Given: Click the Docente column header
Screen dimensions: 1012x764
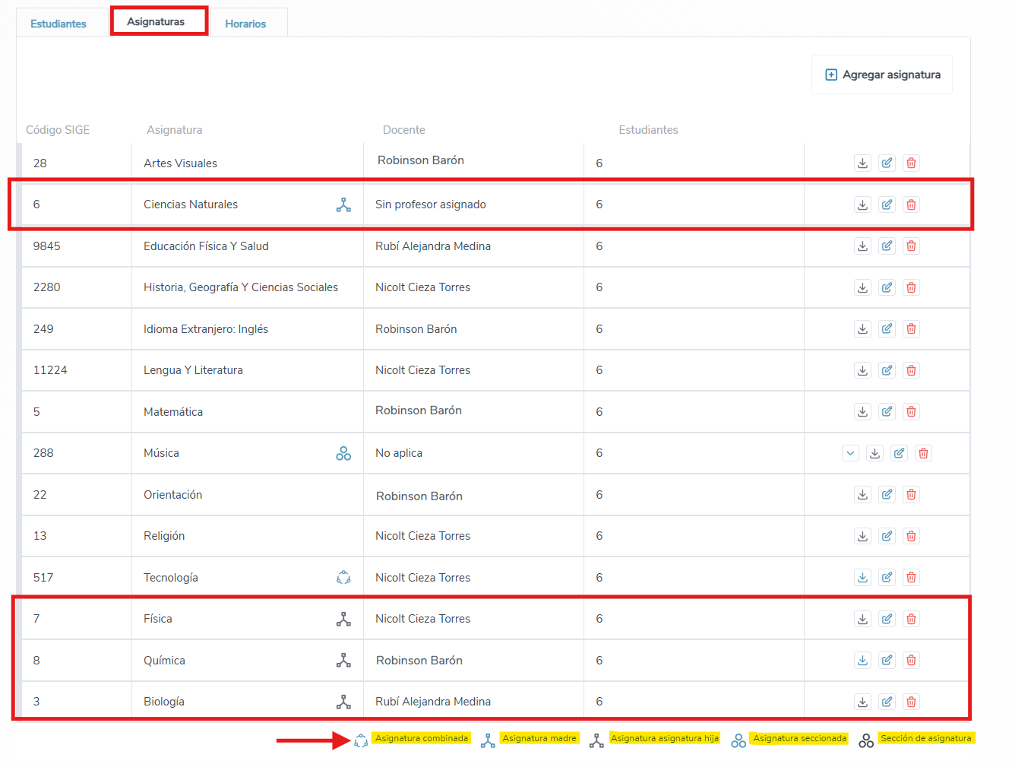Looking at the screenshot, I should click(x=404, y=130).
